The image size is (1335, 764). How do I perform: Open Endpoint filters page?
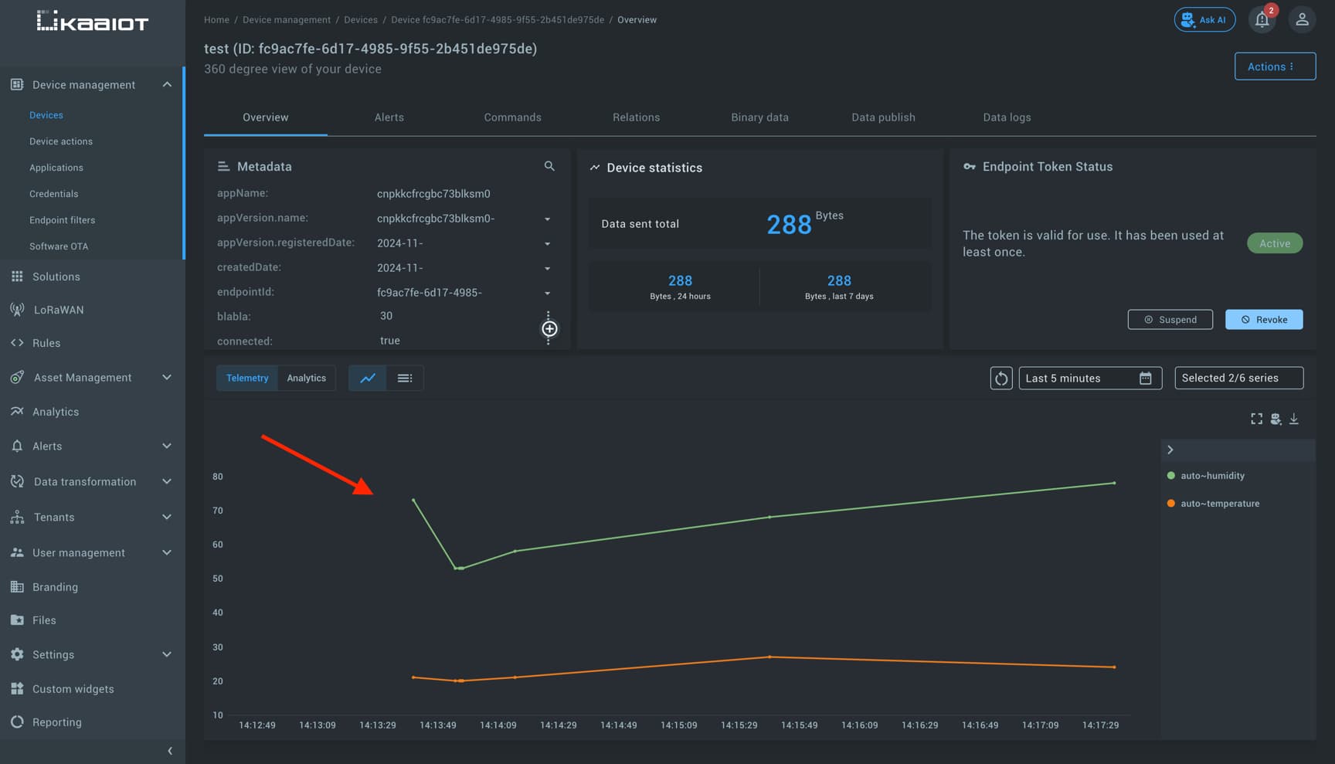63,220
